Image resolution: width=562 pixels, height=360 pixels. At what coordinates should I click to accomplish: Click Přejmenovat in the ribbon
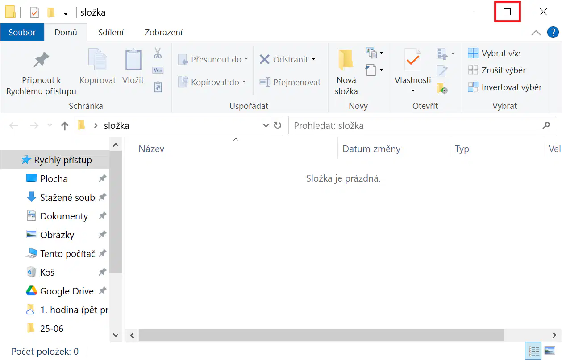tap(290, 82)
